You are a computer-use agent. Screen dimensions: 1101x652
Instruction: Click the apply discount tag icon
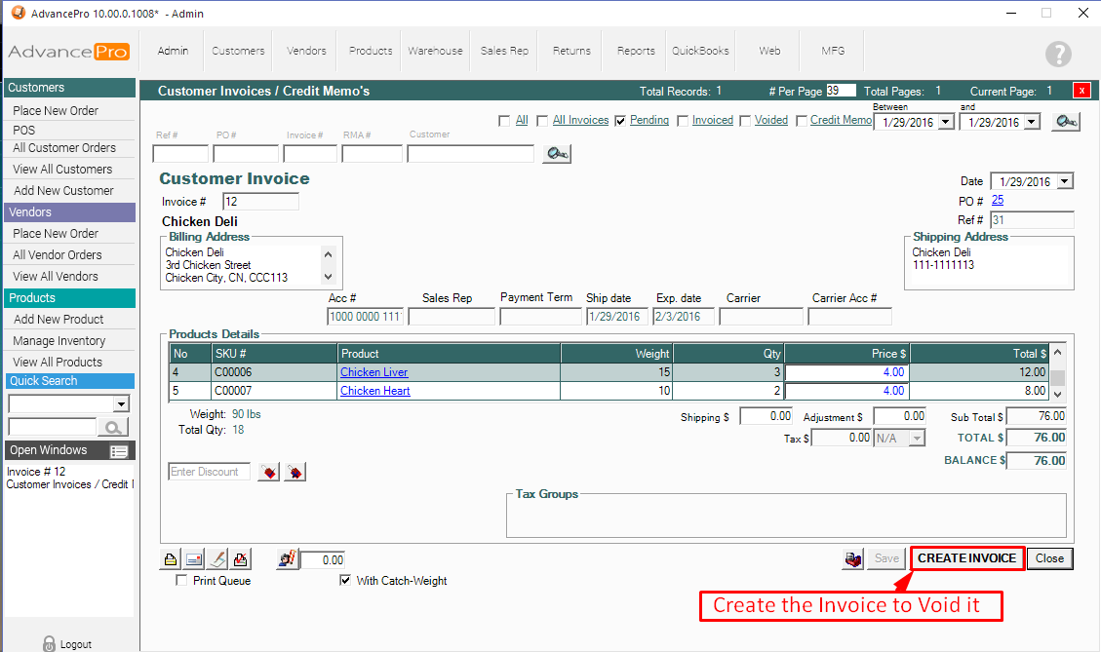pos(269,472)
